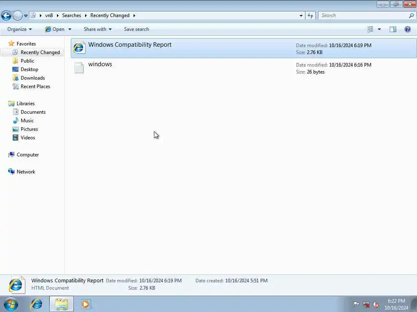Change your view using the view icon

click(370, 29)
